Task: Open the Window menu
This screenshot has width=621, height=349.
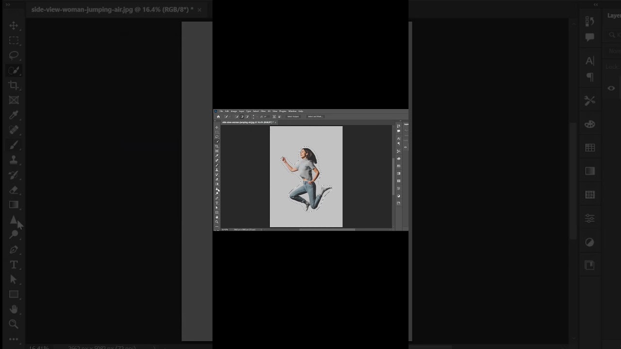Action: (x=292, y=111)
